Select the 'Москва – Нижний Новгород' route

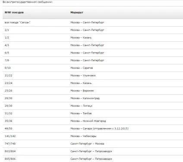[x=88, y=121]
